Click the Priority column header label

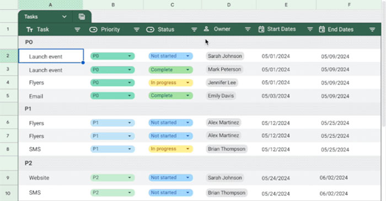click(110, 30)
